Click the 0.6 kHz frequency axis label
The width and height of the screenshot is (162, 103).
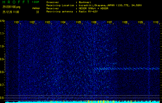coord(2,98)
